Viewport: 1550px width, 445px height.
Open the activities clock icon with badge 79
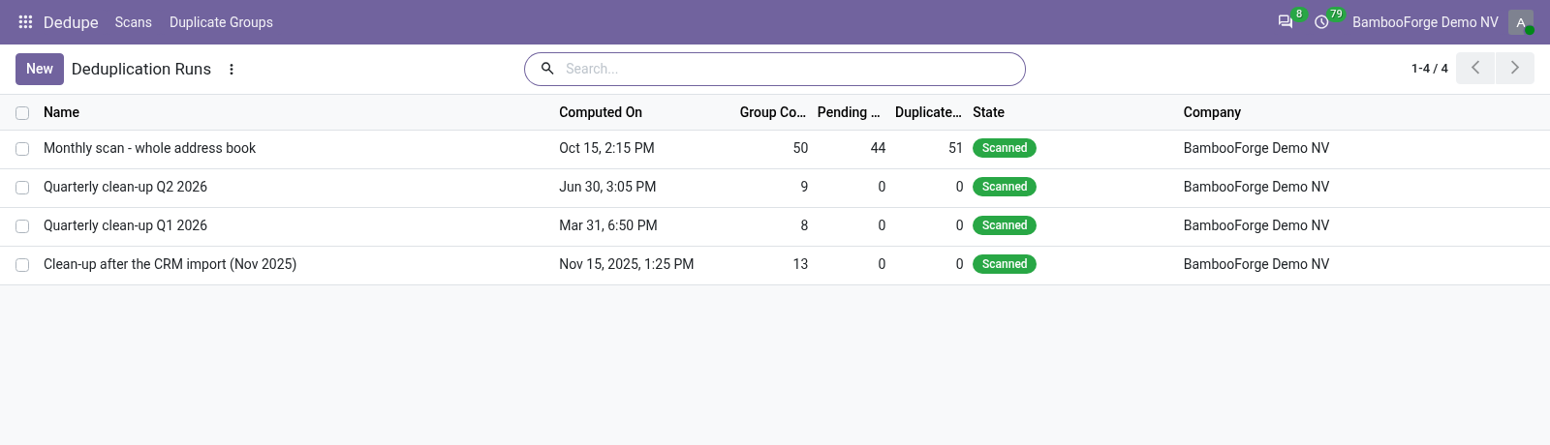[1321, 21]
